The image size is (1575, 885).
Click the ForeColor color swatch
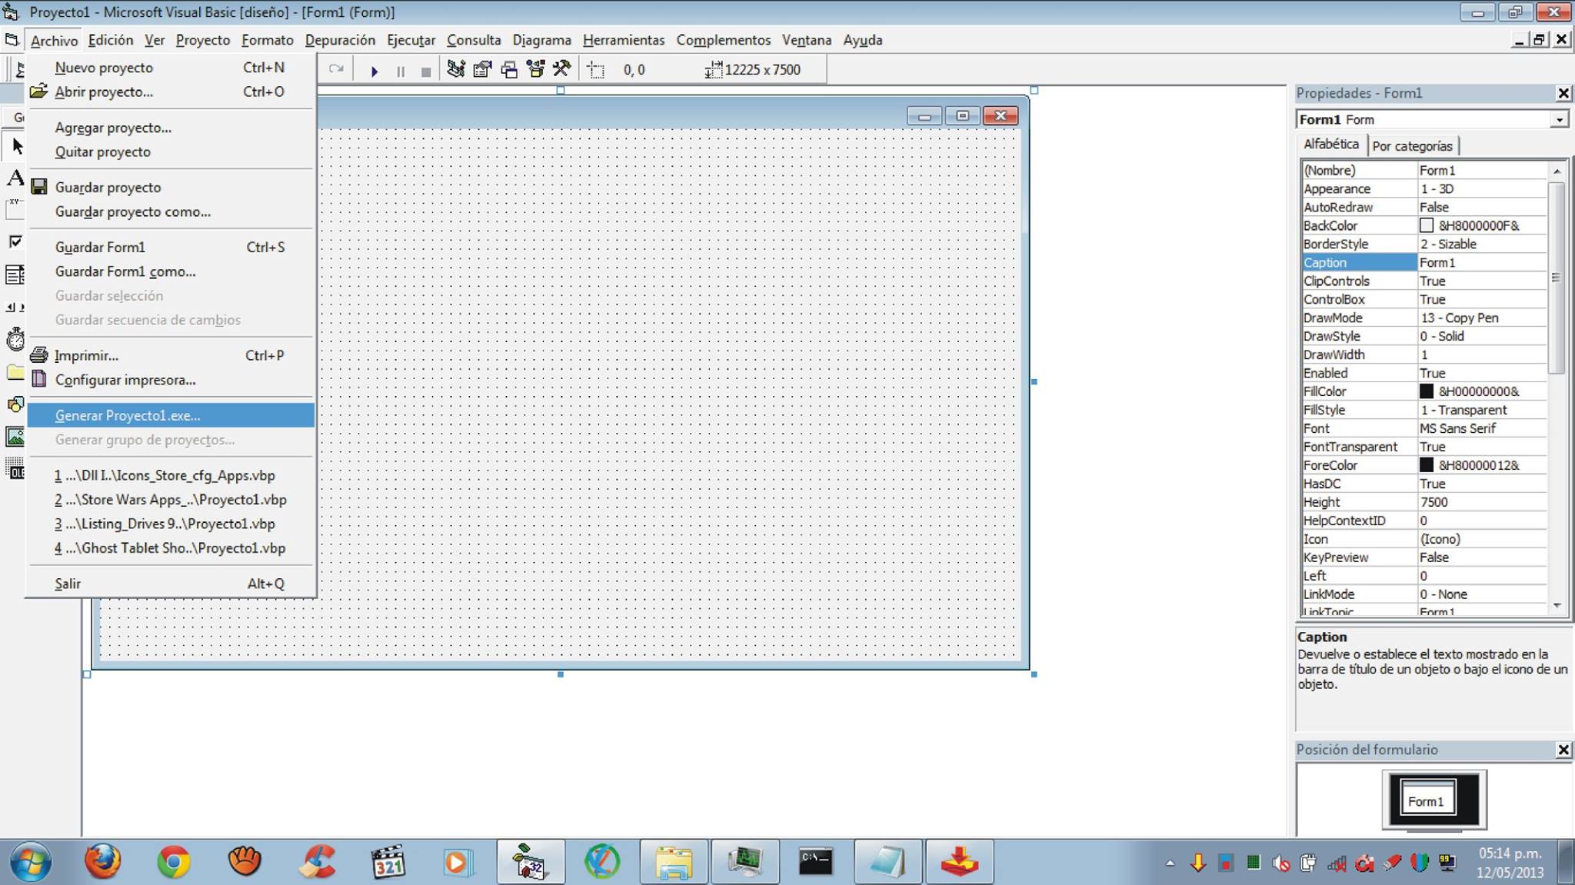[x=1427, y=465]
